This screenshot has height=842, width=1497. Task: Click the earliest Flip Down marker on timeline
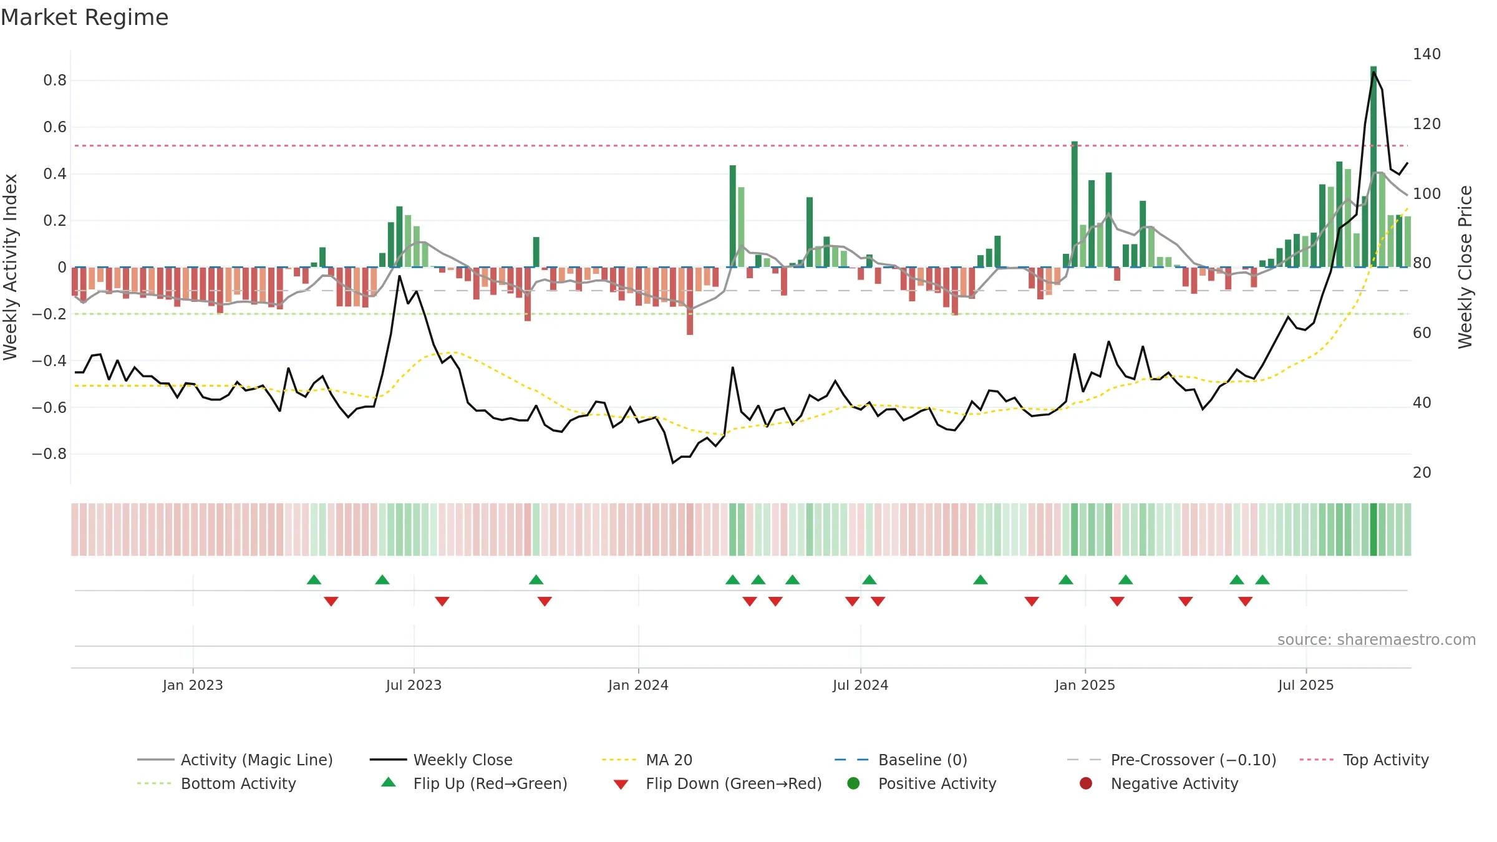pyautogui.click(x=331, y=601)
